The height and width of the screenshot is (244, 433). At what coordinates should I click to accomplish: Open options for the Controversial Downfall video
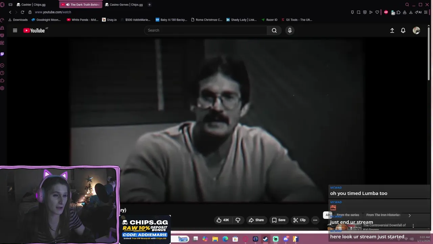(413, 226)
